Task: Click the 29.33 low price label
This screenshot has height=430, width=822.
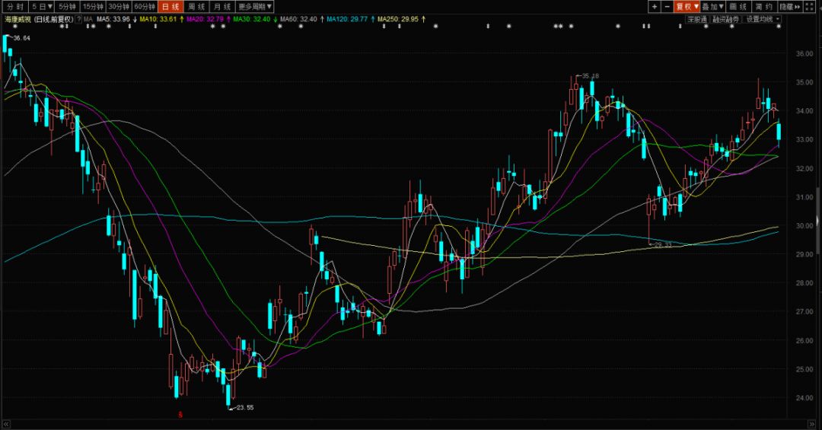Action: pos(663,244)
